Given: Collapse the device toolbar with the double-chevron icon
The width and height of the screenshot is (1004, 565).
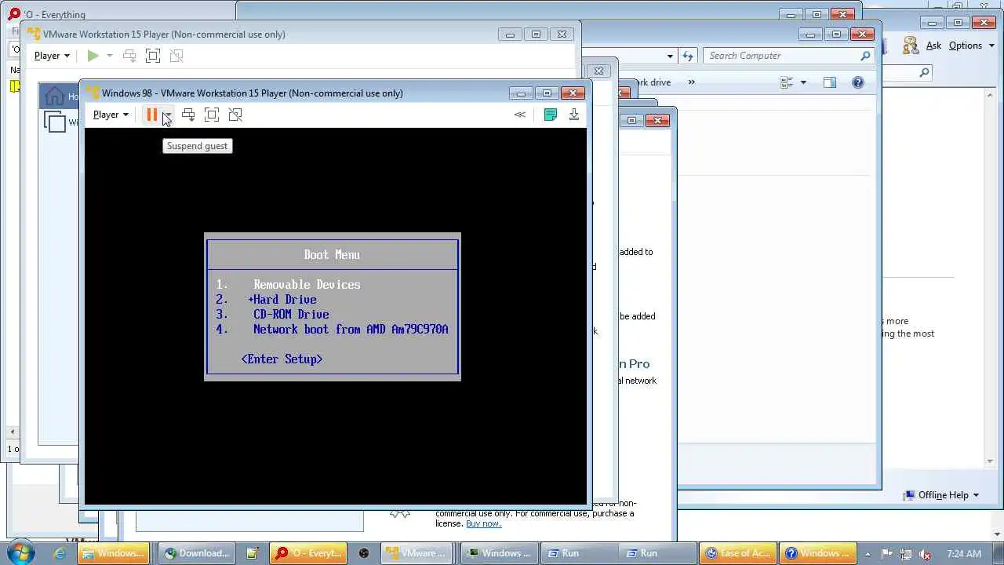Looking at the screenshot, I should coord(519,115).
